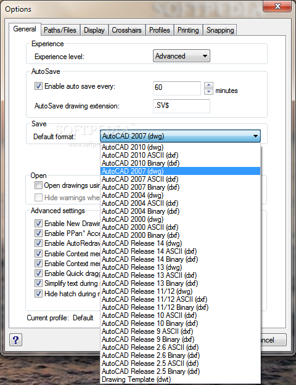The width and height of the screenshot is (296, 385).
Task: Select AutoCAD Release 11/12 ASCII (dxf)
Action: tap(181, 299)
